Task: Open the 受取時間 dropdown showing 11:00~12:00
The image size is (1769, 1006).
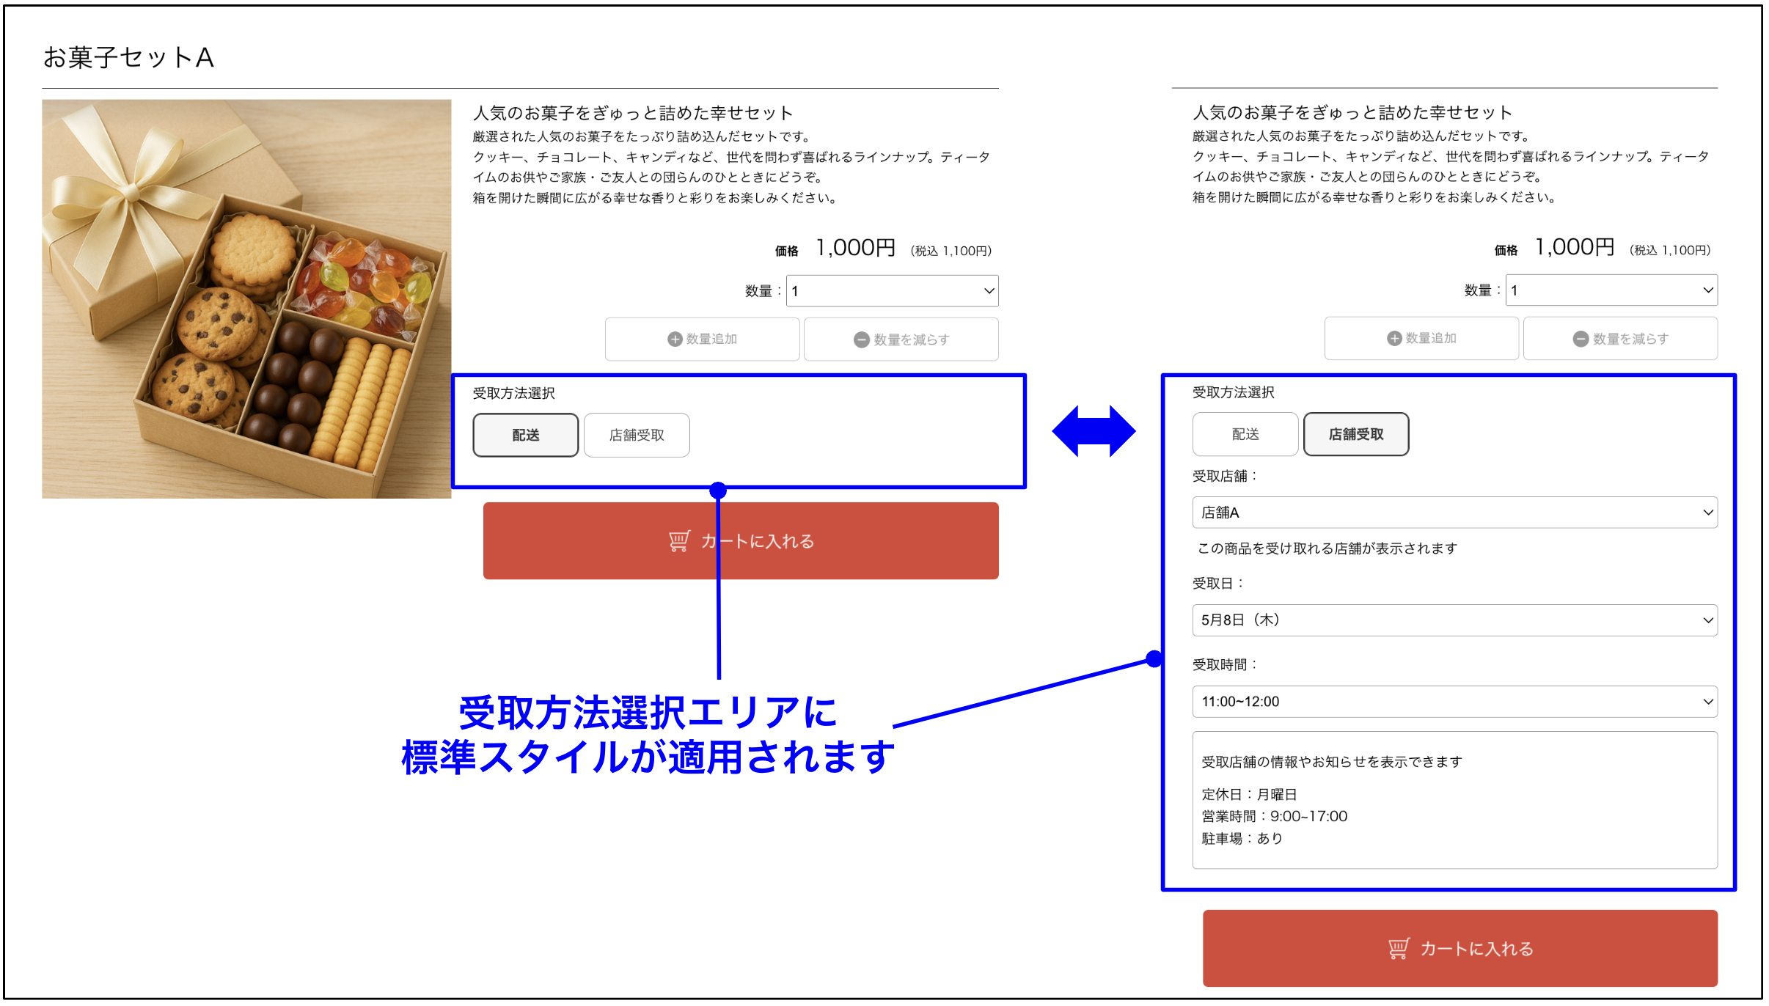Action: point(1455,702)
